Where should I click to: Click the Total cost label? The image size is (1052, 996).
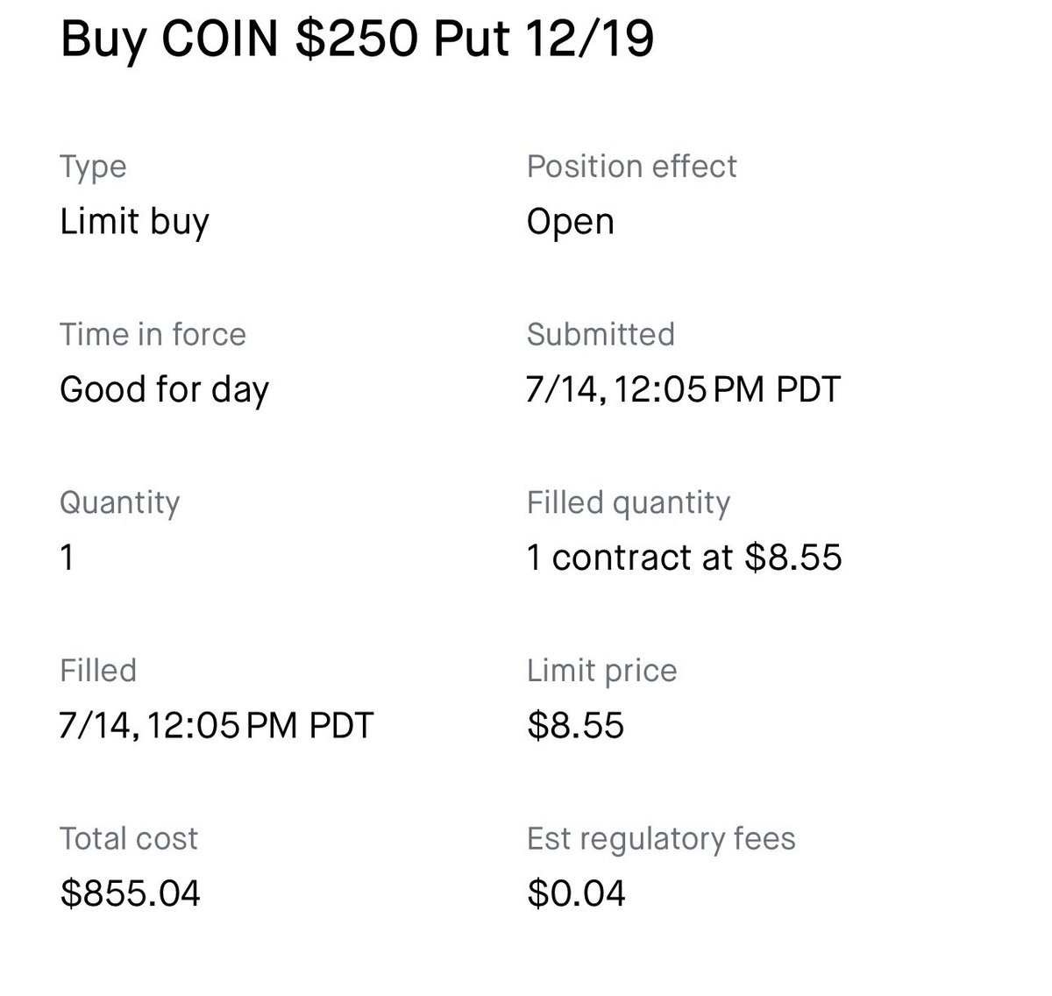pyautogui.click(x=128, y=839)
